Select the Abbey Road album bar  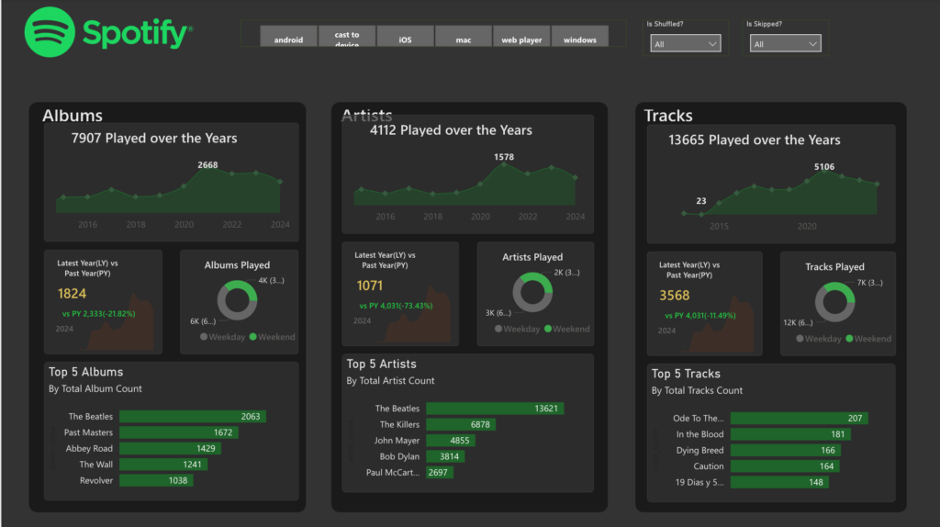pyautogui.click(x=171, y=449)
